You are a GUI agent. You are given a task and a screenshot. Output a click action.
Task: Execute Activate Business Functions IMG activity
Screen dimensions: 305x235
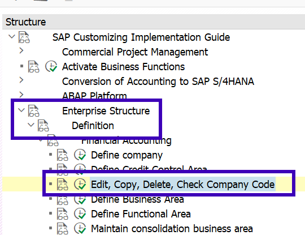[51, 66]
